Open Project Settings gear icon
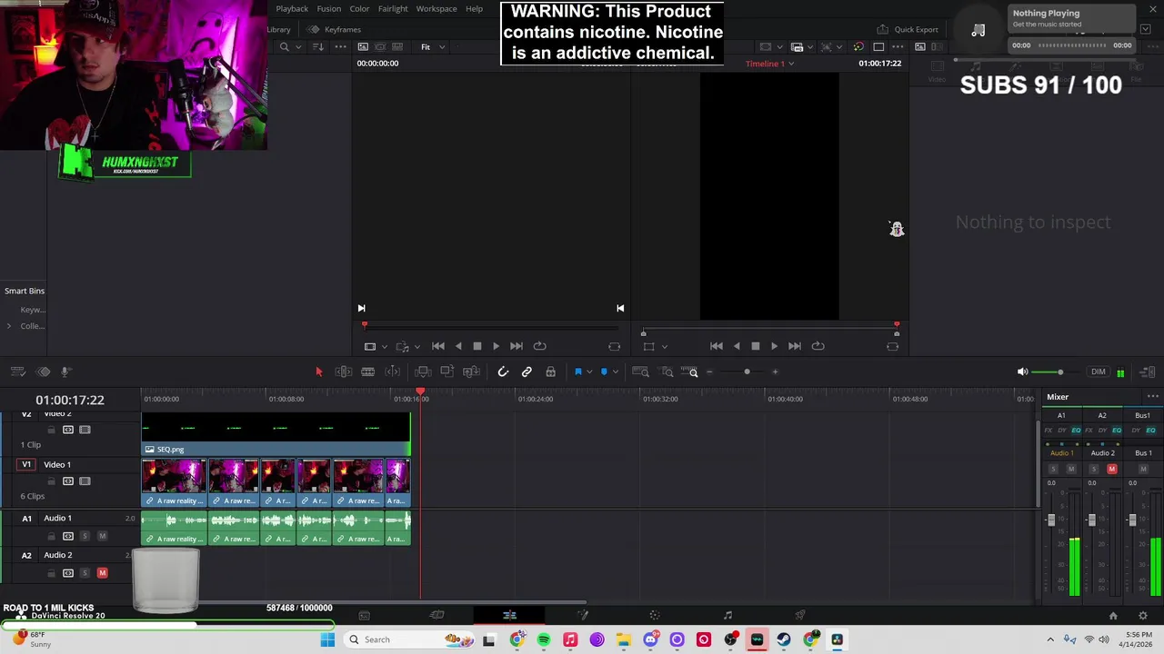This screenshot has width=1164, height=654. point(1143,616)
